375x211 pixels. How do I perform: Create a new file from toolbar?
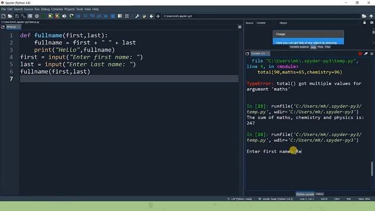pyautogui.click(x=4, y=16)
